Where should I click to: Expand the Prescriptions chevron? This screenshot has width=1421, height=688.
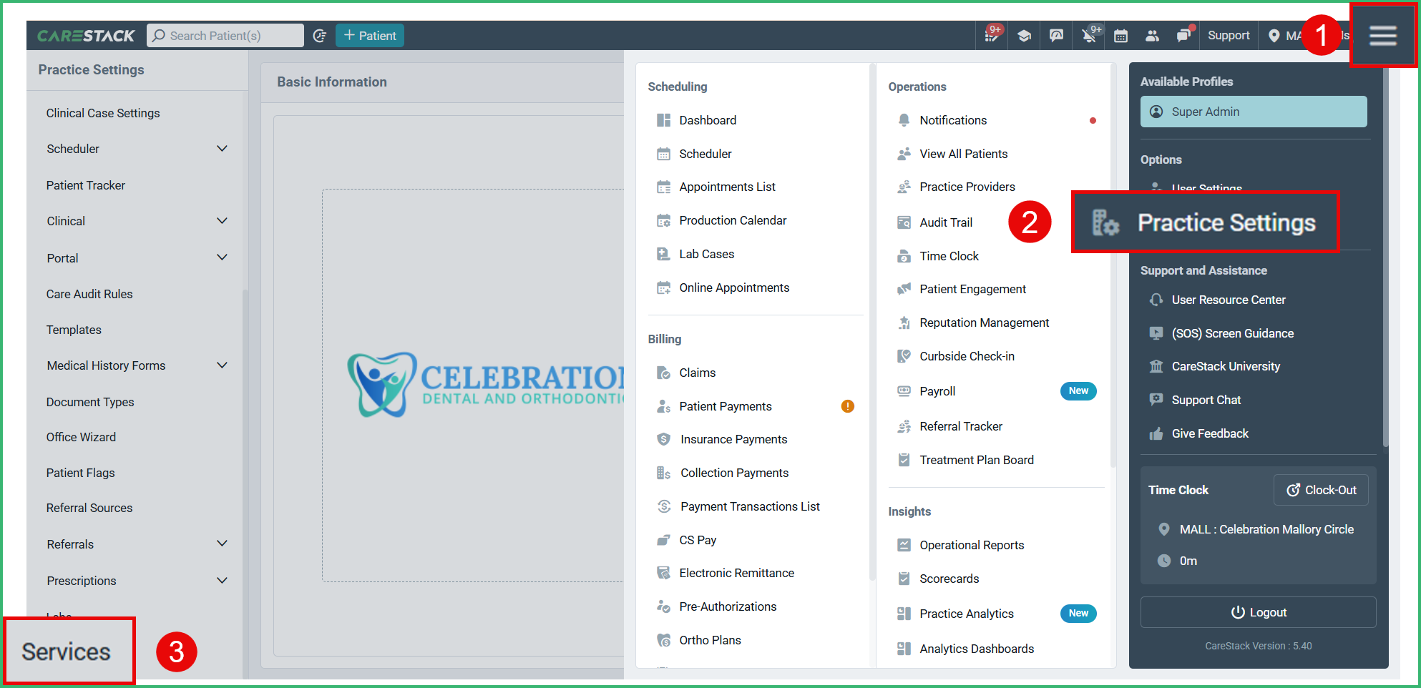(223, 580)
